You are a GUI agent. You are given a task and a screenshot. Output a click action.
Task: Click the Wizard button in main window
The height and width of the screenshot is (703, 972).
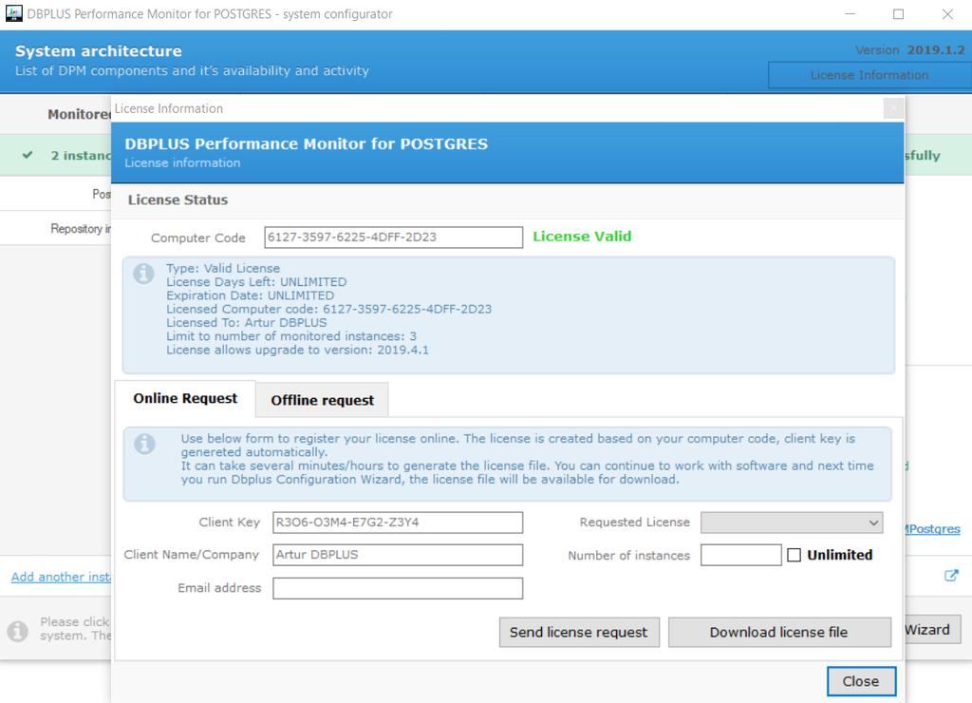(932, 630)
